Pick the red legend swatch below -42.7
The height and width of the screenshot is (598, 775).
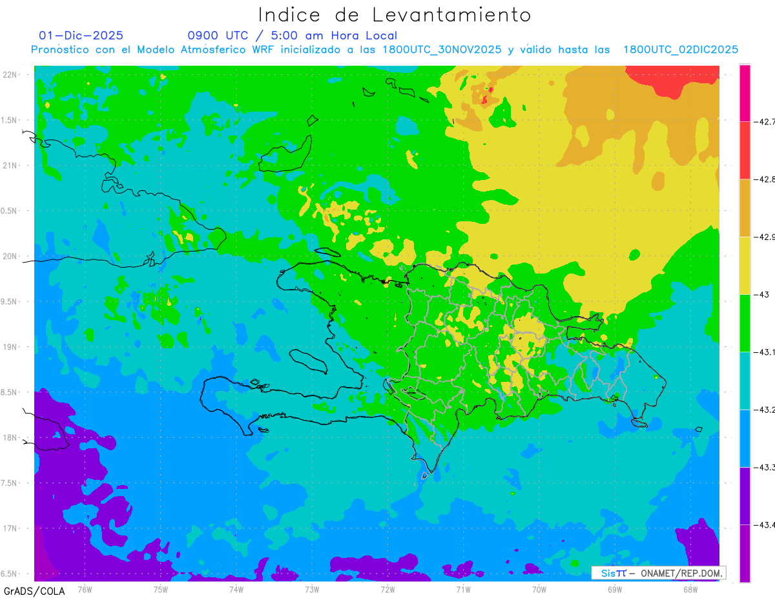pos(745,150)
